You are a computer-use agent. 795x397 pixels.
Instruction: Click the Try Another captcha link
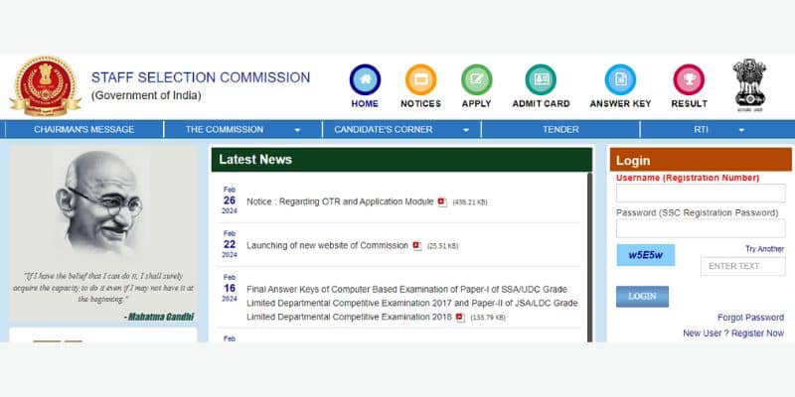tap(764, 249)
